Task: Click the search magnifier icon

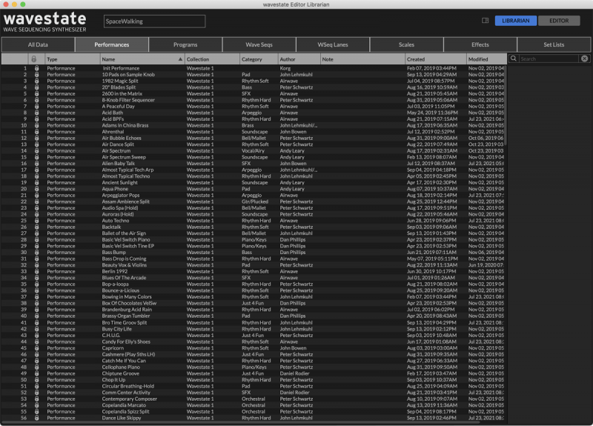Action: pos(514,59)
